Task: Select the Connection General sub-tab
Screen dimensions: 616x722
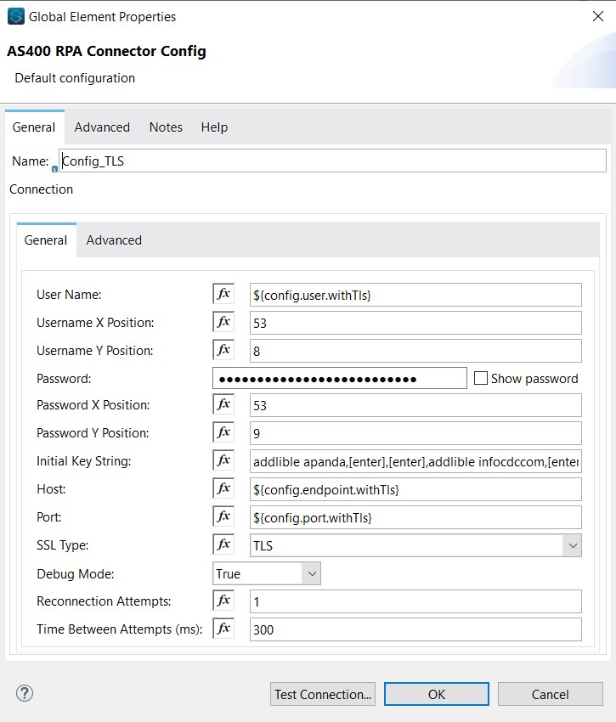Action: [46, 240]
